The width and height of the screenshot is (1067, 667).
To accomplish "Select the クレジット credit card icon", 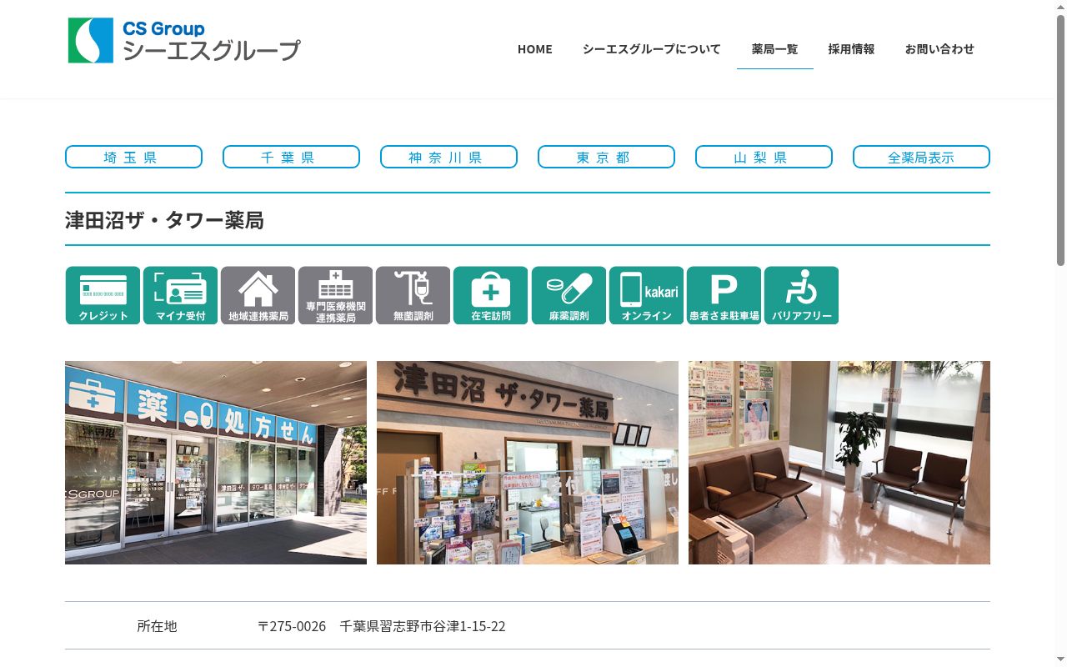I will 103,295.
